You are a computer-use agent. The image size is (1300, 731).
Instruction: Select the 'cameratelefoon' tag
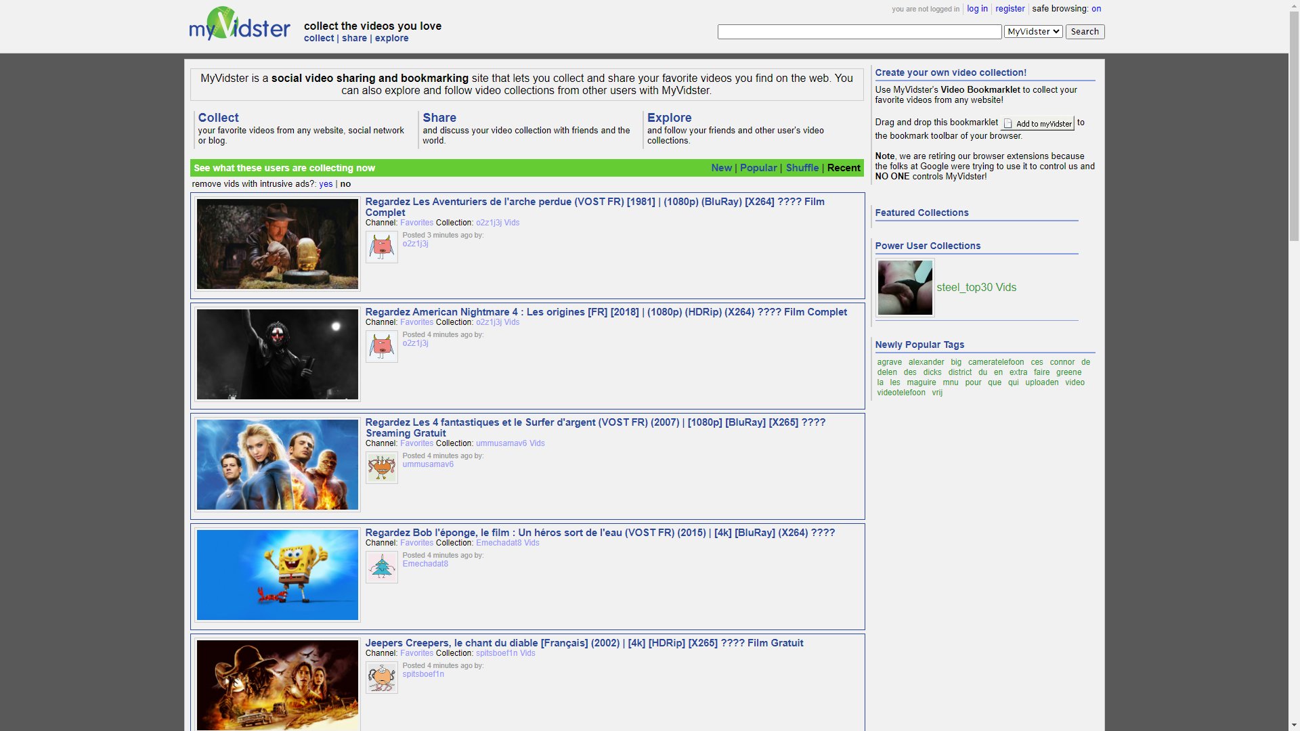(x=996, y=362)
